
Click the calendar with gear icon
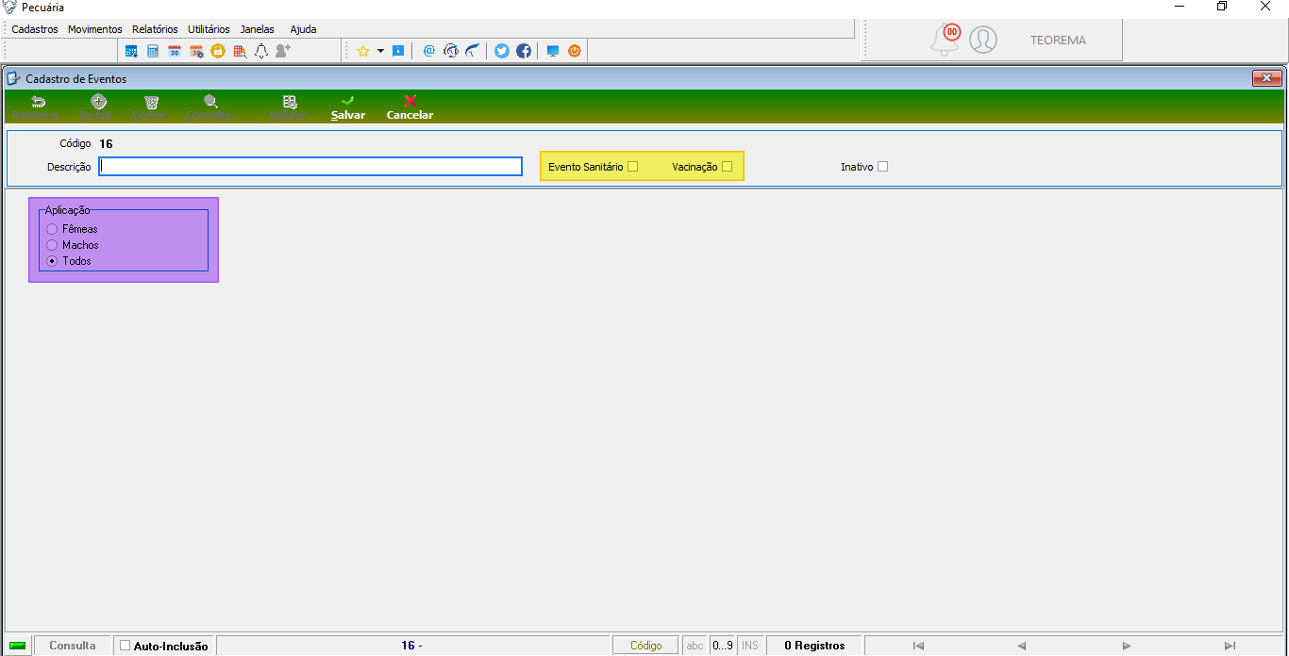(x=196, y=51)
